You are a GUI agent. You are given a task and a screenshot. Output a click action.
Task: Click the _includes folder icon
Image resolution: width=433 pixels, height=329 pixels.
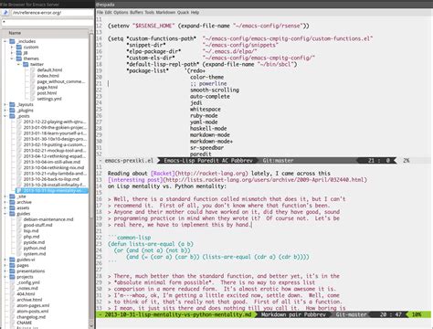[12, 41]
